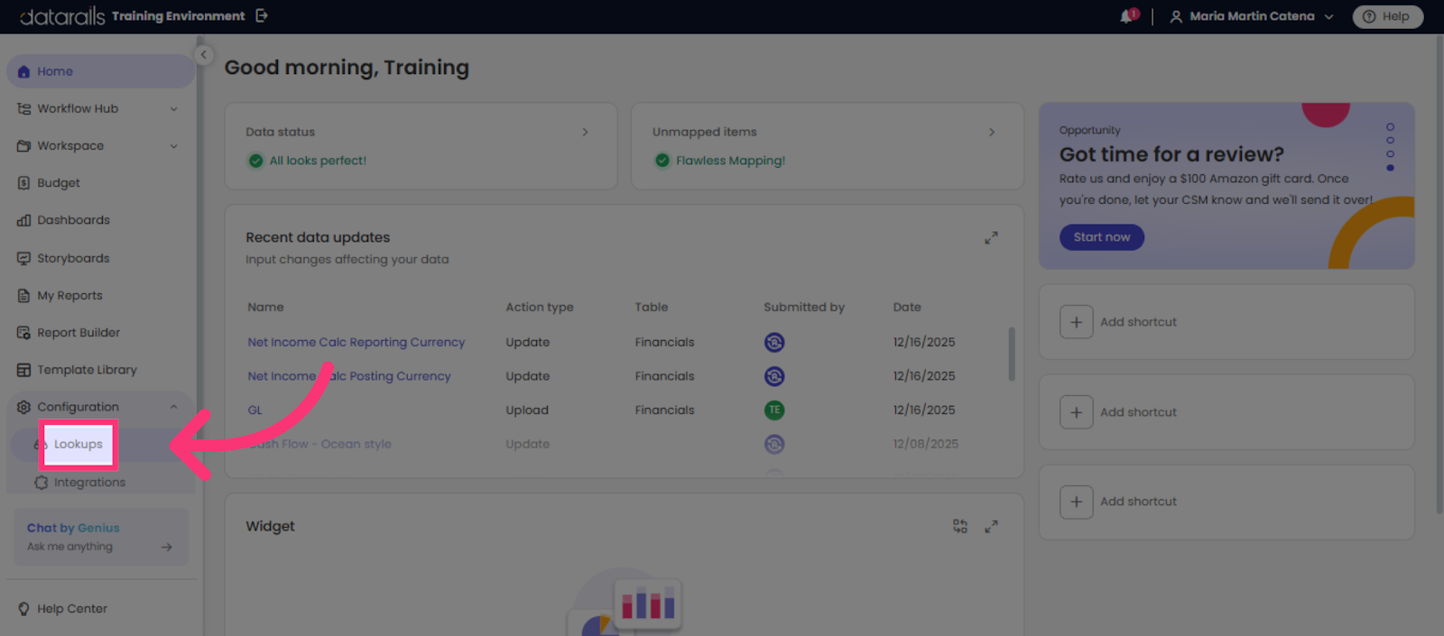Click the 12/16/2025 date in GL row
The image size is (1444, 636).
924,410
